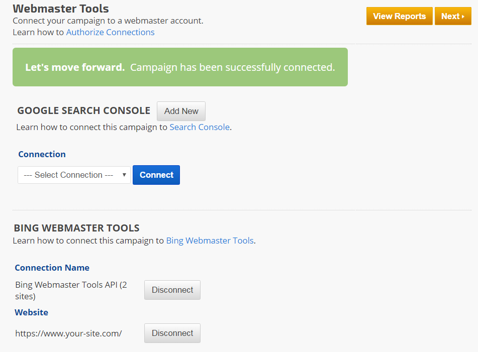This screenshot has width=478, height=352.
Task: Select the BING WEBMASTER TOOLS section heading
Action: [x=76, y=228]
